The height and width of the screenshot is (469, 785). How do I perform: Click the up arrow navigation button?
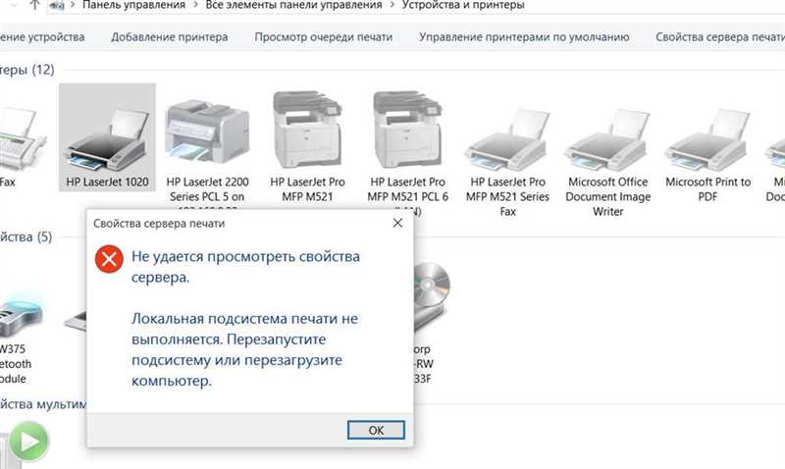point(34,6)
